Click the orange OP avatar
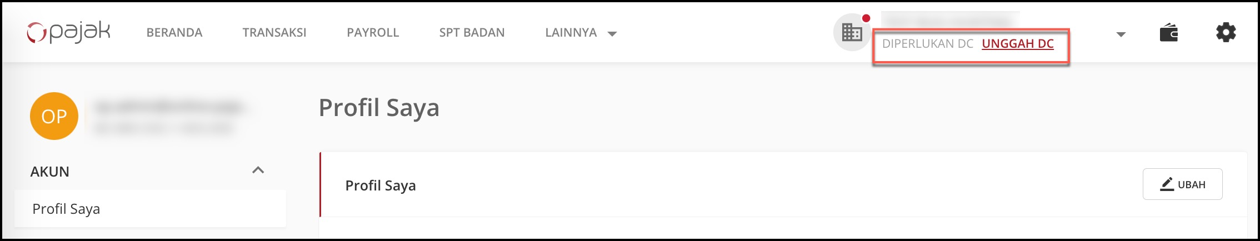The width and height of the screenshot is (1260, 241). pos(54,116)
